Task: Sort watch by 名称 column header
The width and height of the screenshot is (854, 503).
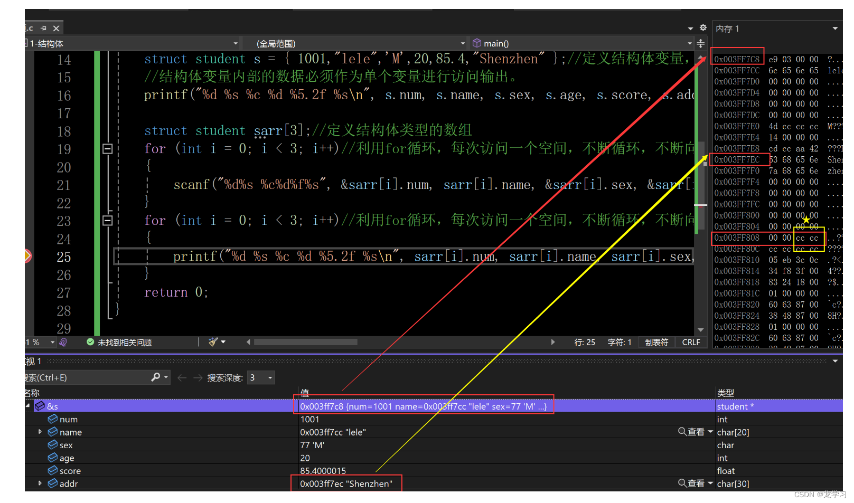Action: pos(32,393)
